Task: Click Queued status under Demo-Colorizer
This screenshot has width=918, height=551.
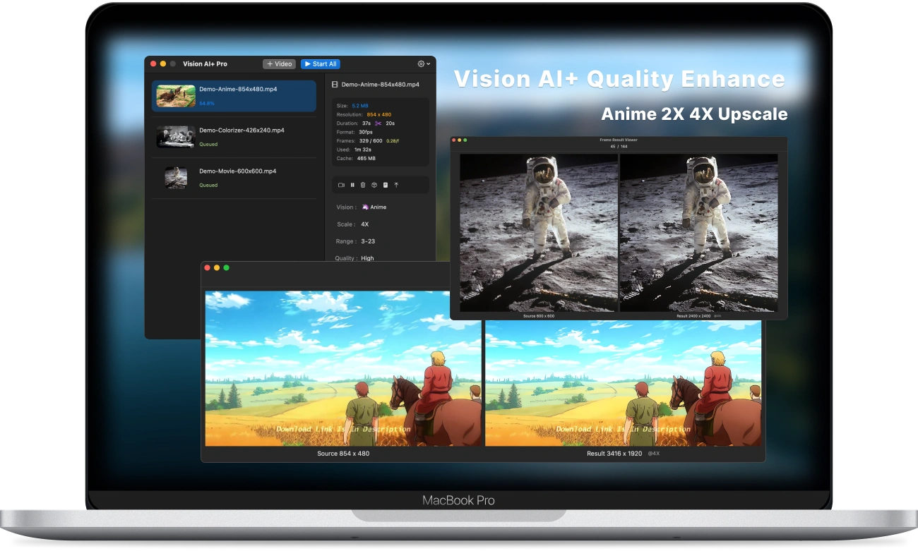Action: (208, 145)
